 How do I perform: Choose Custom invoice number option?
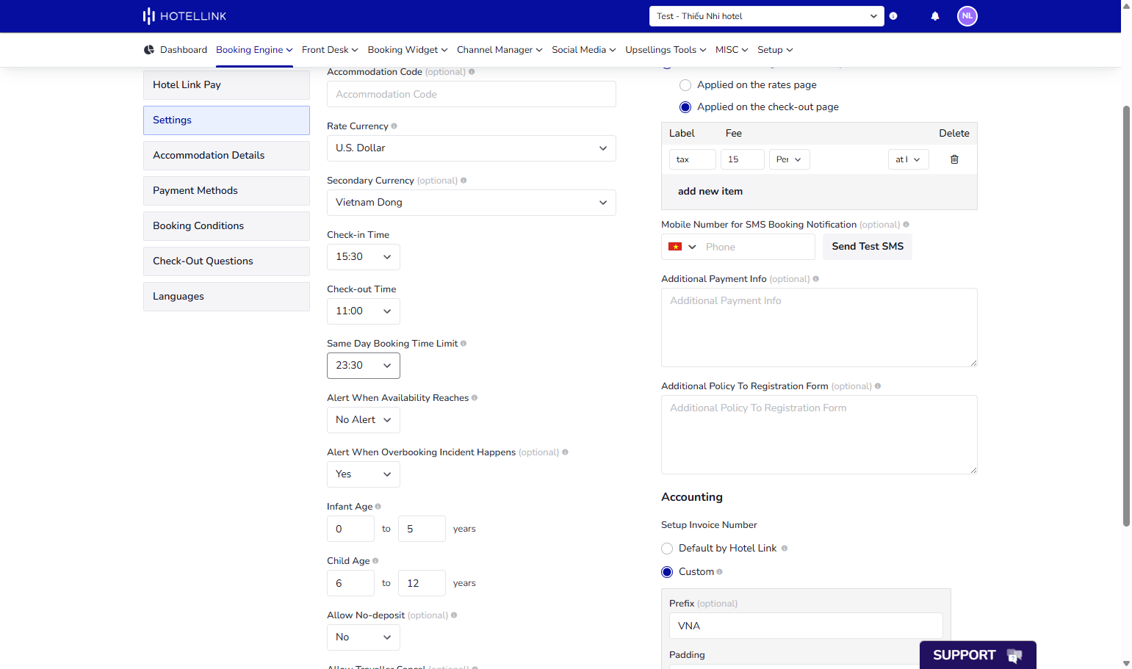667,572
